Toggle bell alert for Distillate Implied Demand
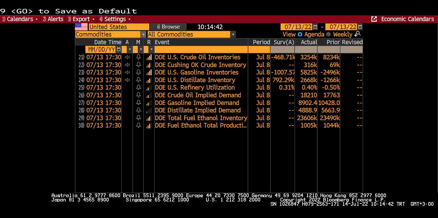438x218 pixels. click(138, 110)
